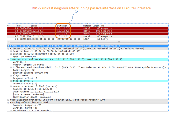Select the Version: 4 line
This screenshot has height=120, width=173.
coord(19,62)
